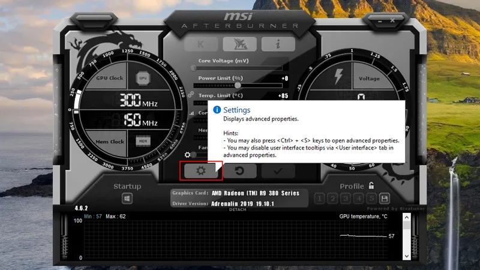Click the lightning bolt voltage icon
The height and width of the screenshot is (270, 480).
[338, 76]
